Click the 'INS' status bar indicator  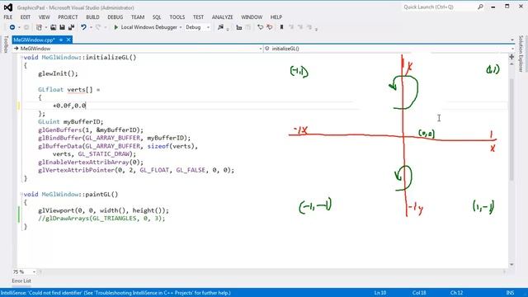[510, 293]
